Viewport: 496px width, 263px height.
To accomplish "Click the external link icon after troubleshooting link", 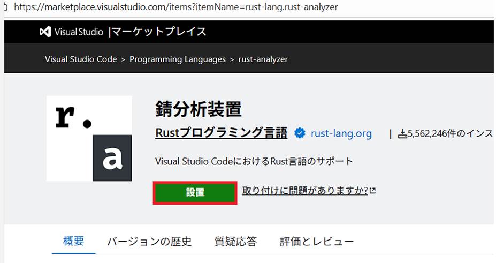I will pos(373,191).
